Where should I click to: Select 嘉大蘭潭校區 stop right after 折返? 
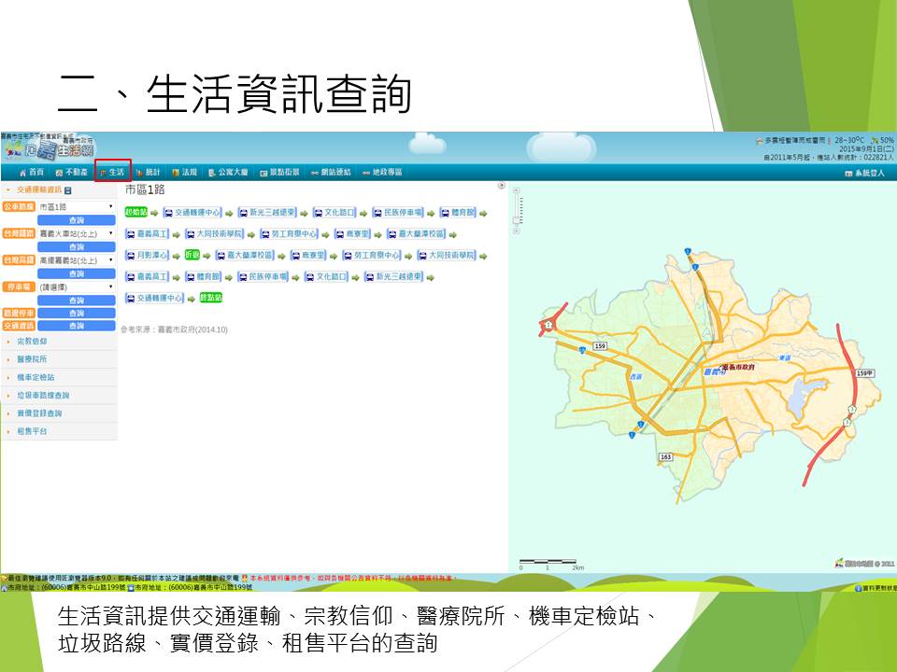(245, 256)
